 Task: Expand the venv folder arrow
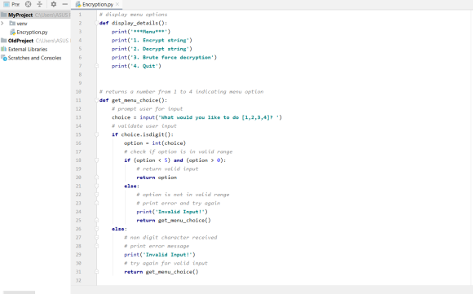pos(2,24)
